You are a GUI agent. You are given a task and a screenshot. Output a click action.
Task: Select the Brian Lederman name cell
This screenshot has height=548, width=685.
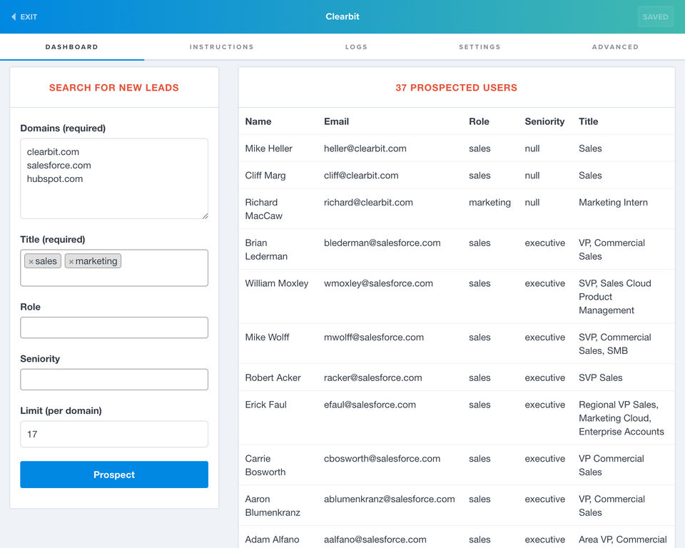click(266, 250)
